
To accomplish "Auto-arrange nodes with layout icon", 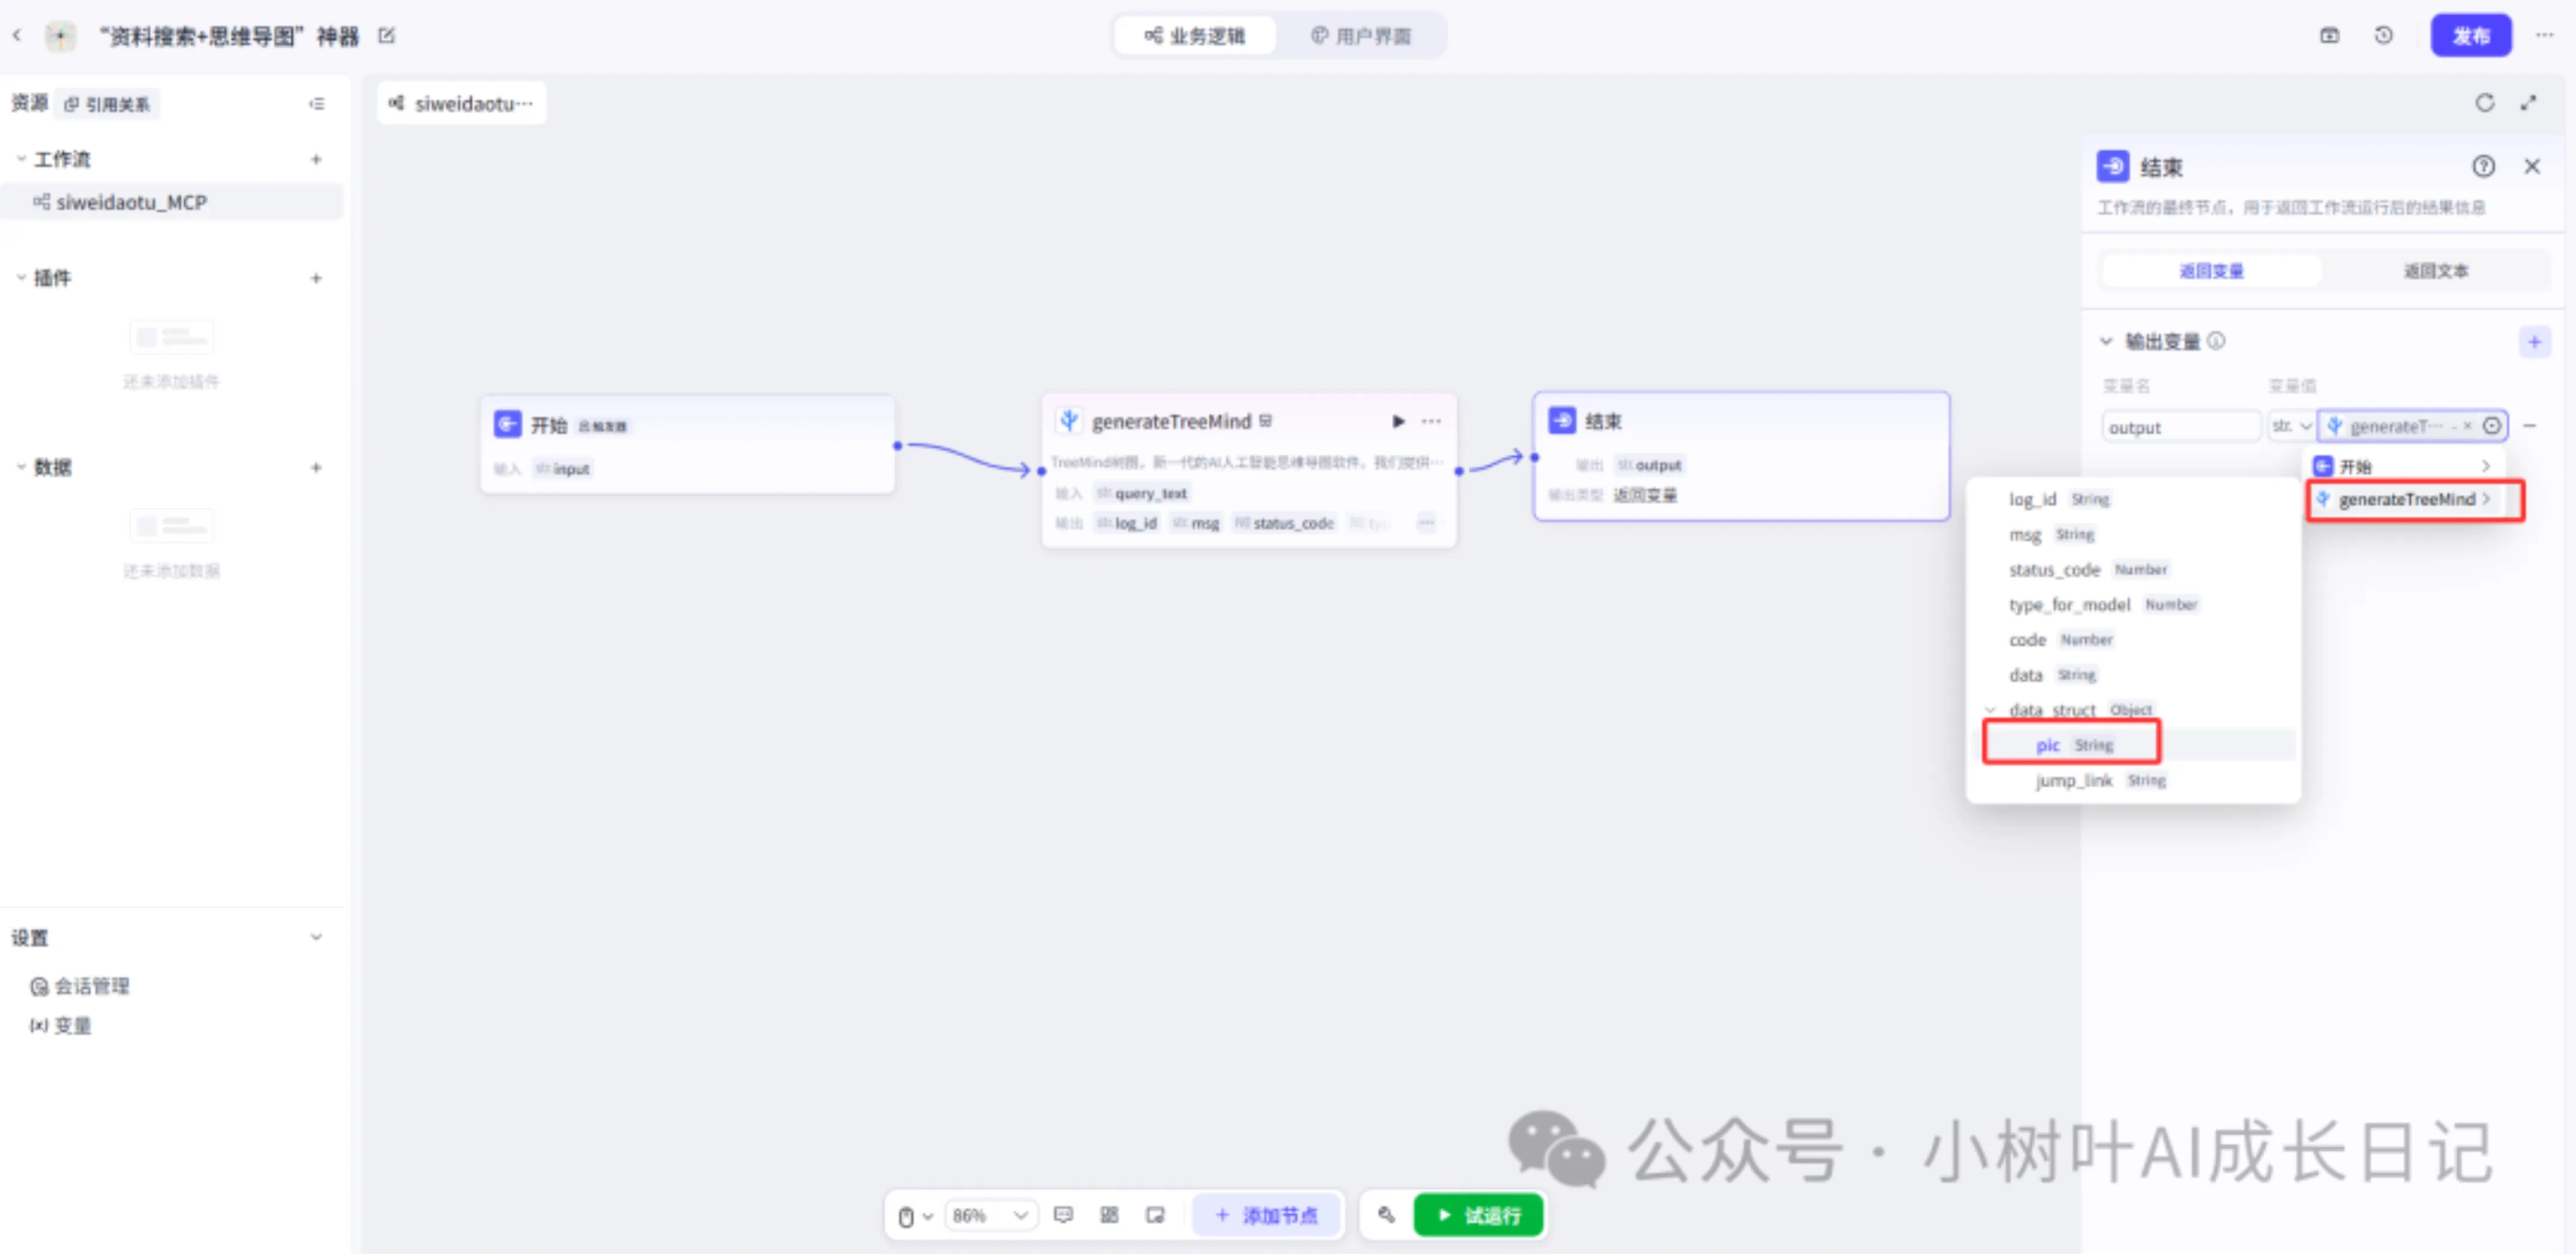I will (x=1109, y=1215).
